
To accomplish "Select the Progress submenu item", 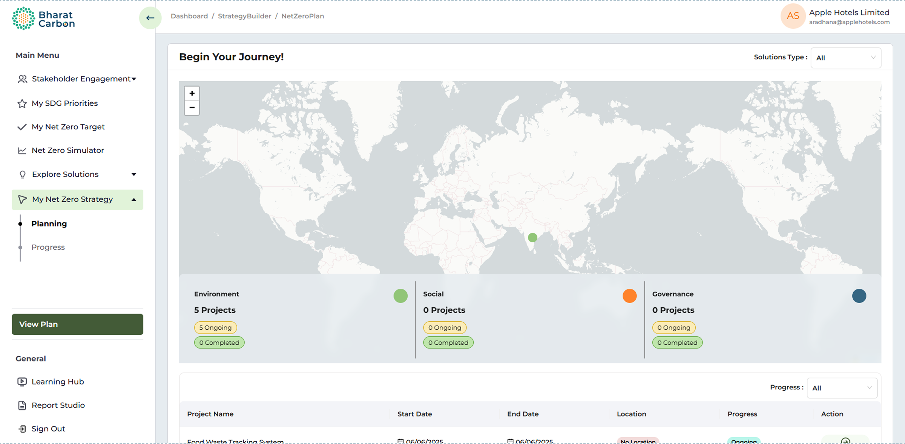I will pos(48,247).
